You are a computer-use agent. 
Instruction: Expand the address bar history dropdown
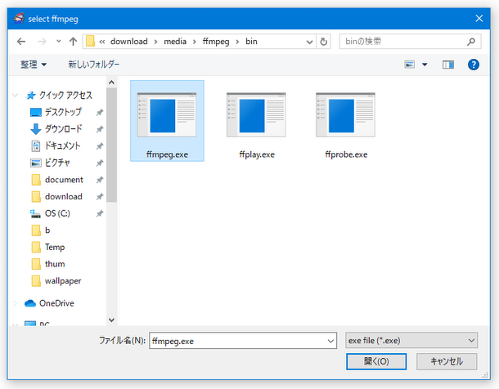point(309,42)
